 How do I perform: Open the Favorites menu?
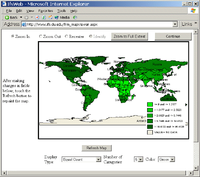[x=46, y=11]
